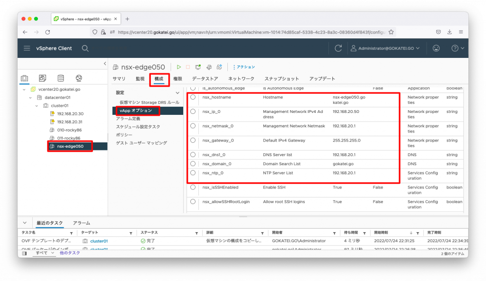Collapse the left navigation pane chevron
Screen dimensions: 486x281
pyautogui.click(x=104, y=63)
